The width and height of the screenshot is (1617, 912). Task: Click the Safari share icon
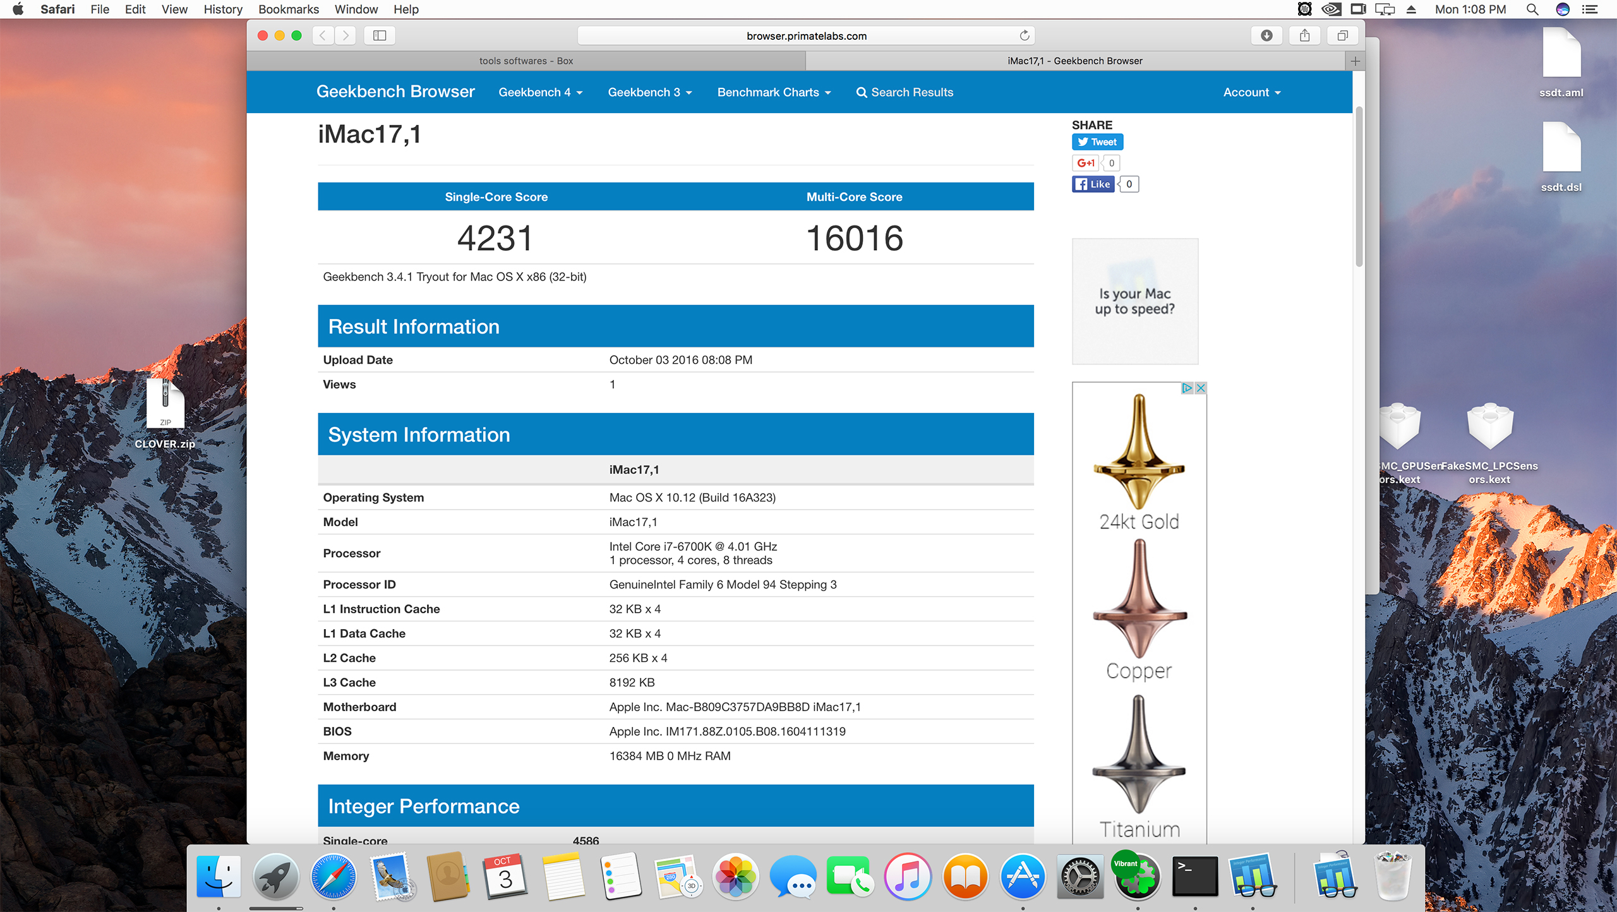1304,35
